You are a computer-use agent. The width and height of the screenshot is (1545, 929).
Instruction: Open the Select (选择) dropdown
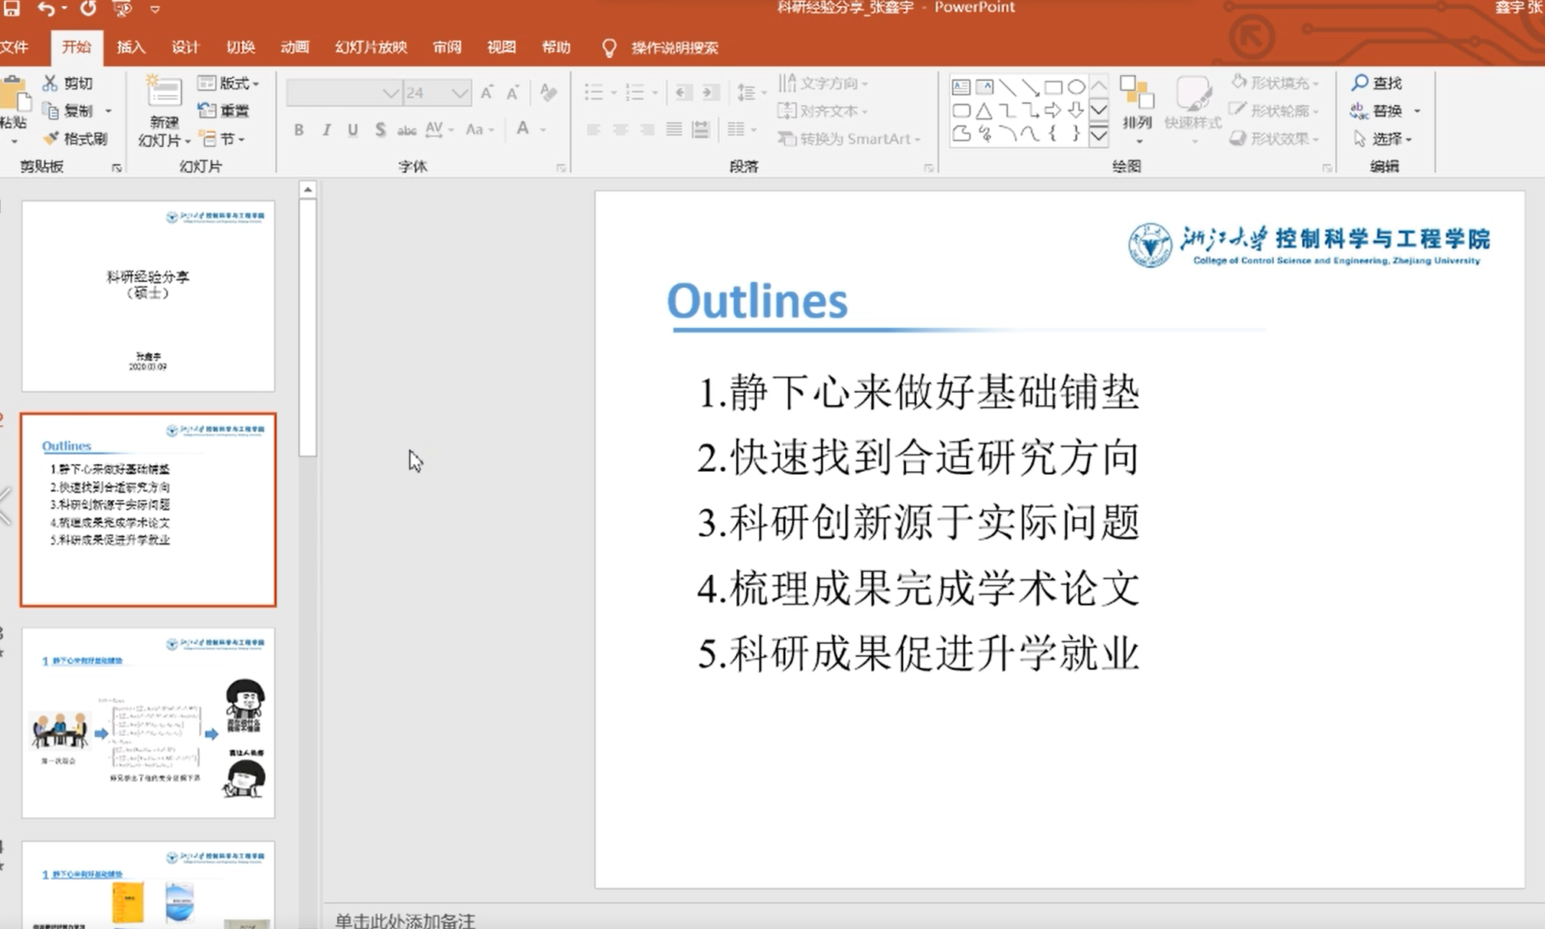click(x=1383, y=139)
